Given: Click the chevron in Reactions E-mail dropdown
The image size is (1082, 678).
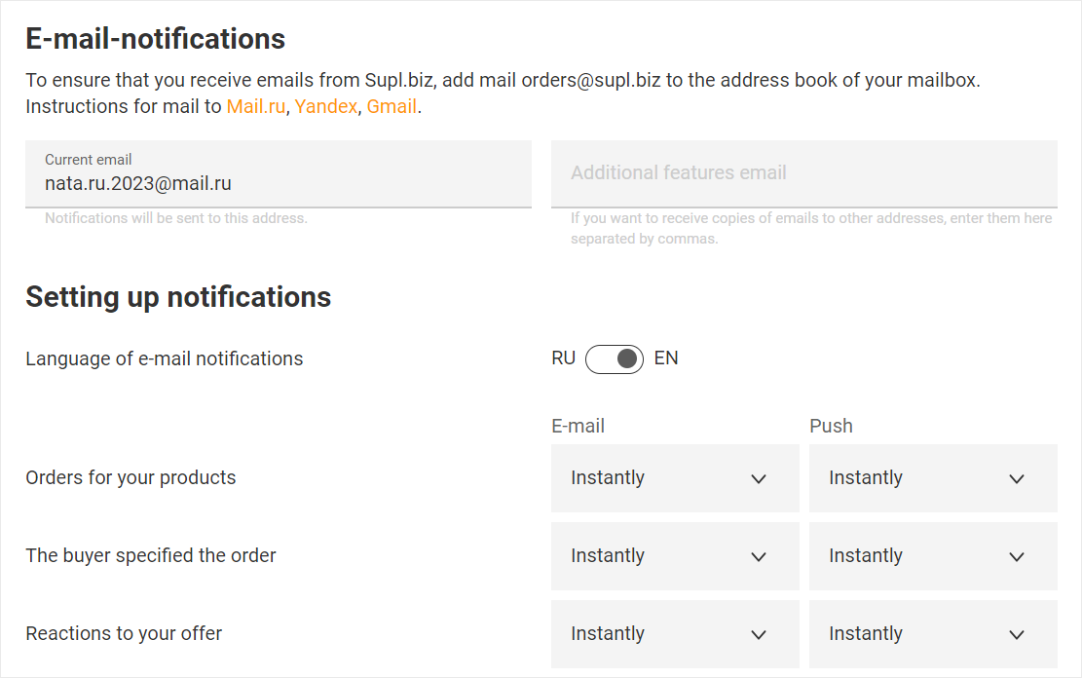Looking at the screenshot, I should point(759,634).
